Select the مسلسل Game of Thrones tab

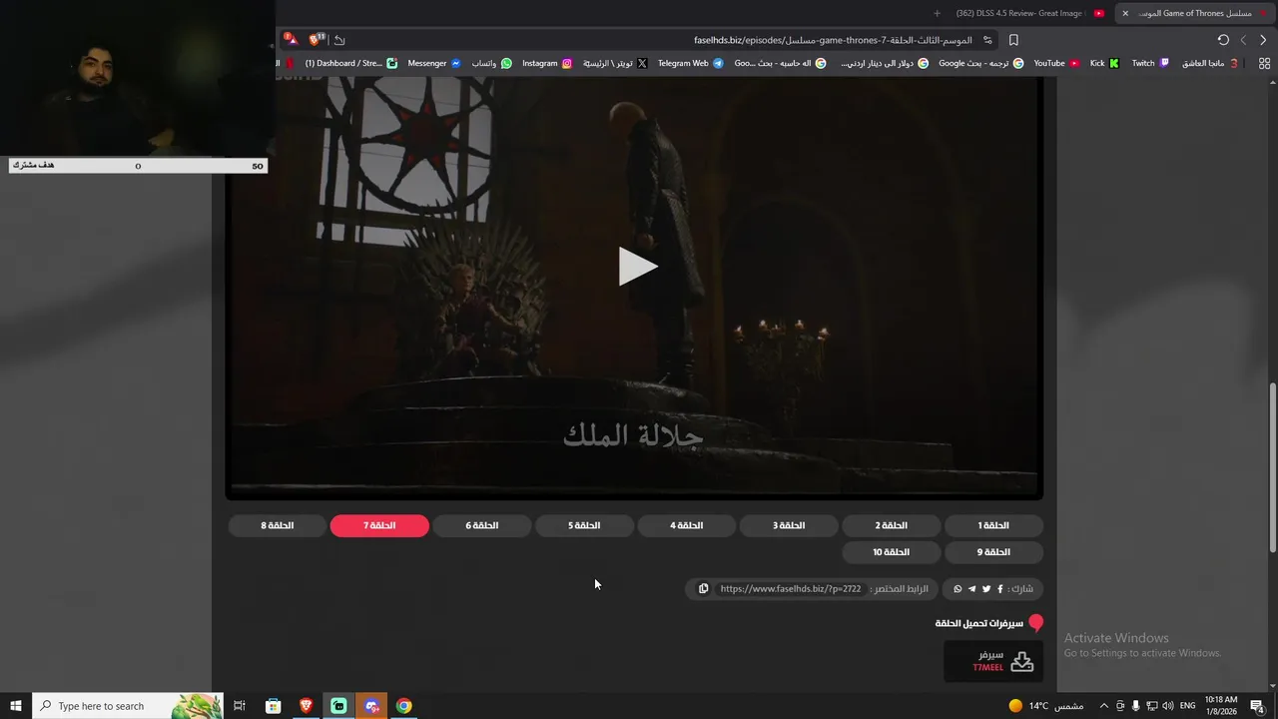pyautogui.click(x=1193, y=13)
